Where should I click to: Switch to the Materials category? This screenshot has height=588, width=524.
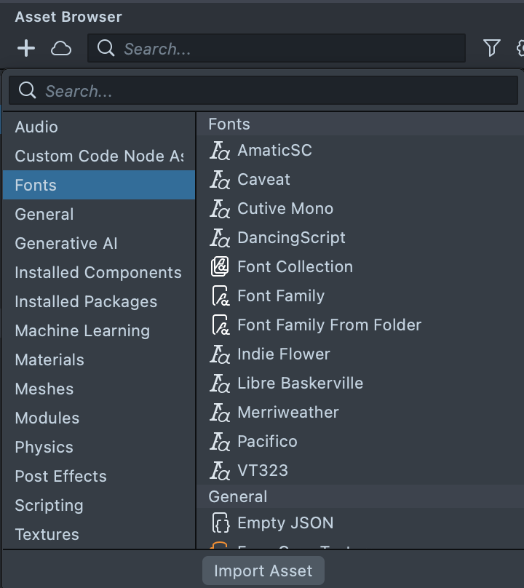(49, 359)
